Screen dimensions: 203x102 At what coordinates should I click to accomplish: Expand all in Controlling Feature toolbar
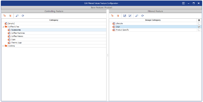click(5, 16)
